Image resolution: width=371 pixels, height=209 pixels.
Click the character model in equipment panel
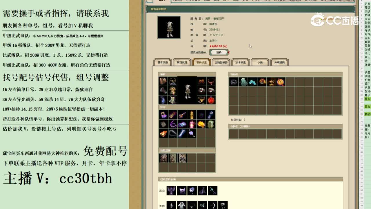pyautogui.click(x=187, y=90)
